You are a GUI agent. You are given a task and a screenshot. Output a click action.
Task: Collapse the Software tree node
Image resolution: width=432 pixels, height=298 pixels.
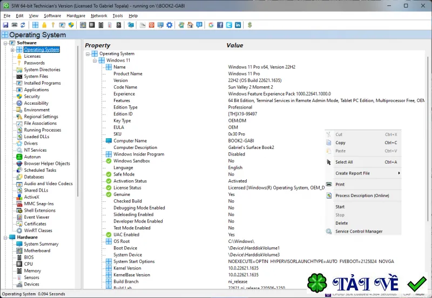point(5,43)
